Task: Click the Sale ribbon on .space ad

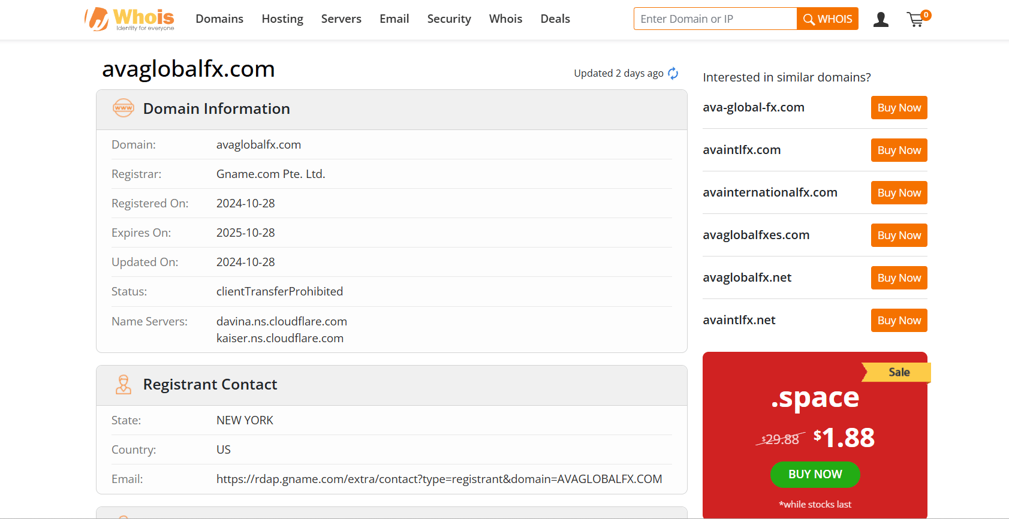Action: coord(897,372)
